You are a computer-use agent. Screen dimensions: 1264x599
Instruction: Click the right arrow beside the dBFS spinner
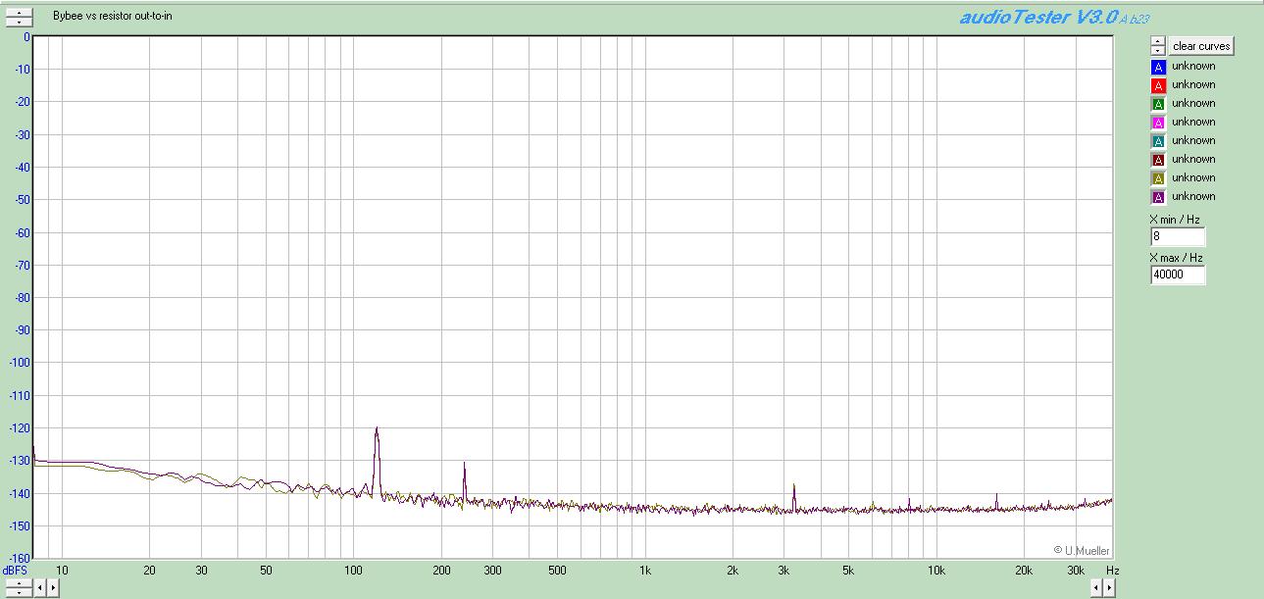pos(53,587)
